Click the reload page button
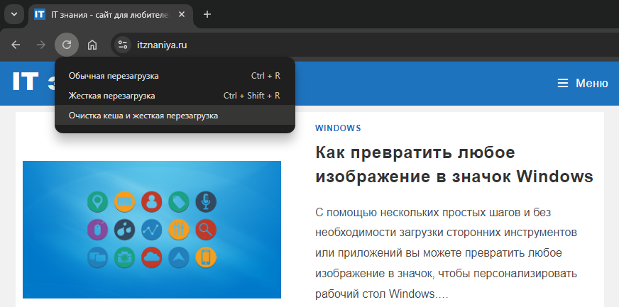This screenshot has width=619, height=307. [x=67, y=45]
